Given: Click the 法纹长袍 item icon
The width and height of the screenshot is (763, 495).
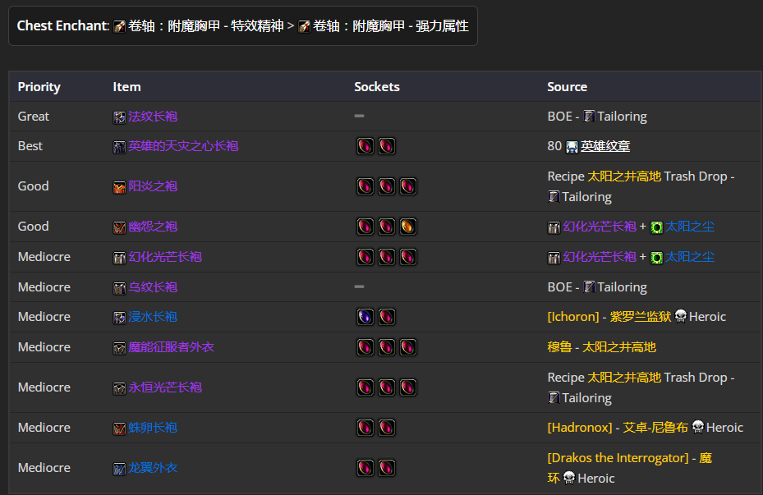Looking at the screenshot, I should [119, 117].
